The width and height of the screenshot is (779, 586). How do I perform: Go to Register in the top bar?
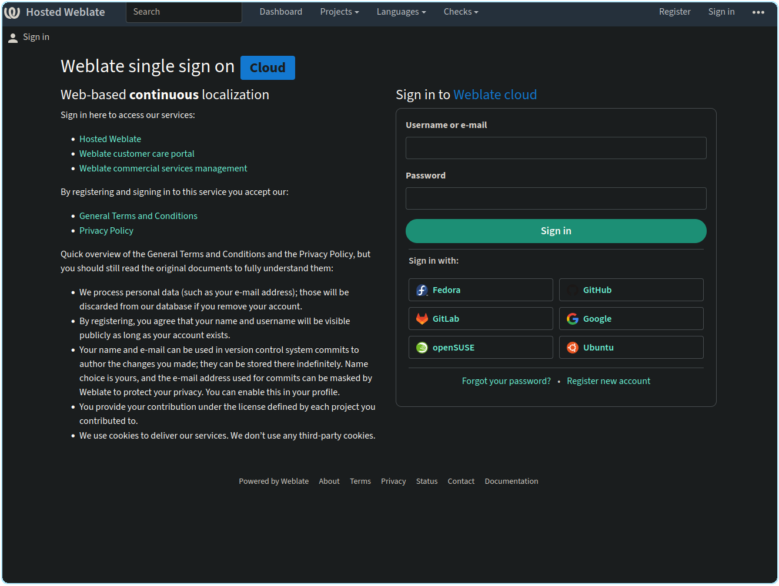coord(675,12)
